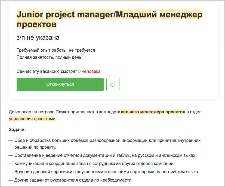Click the word 'Младший' in the heading
The height and width of the screenshot is (187, 225).
136,14
